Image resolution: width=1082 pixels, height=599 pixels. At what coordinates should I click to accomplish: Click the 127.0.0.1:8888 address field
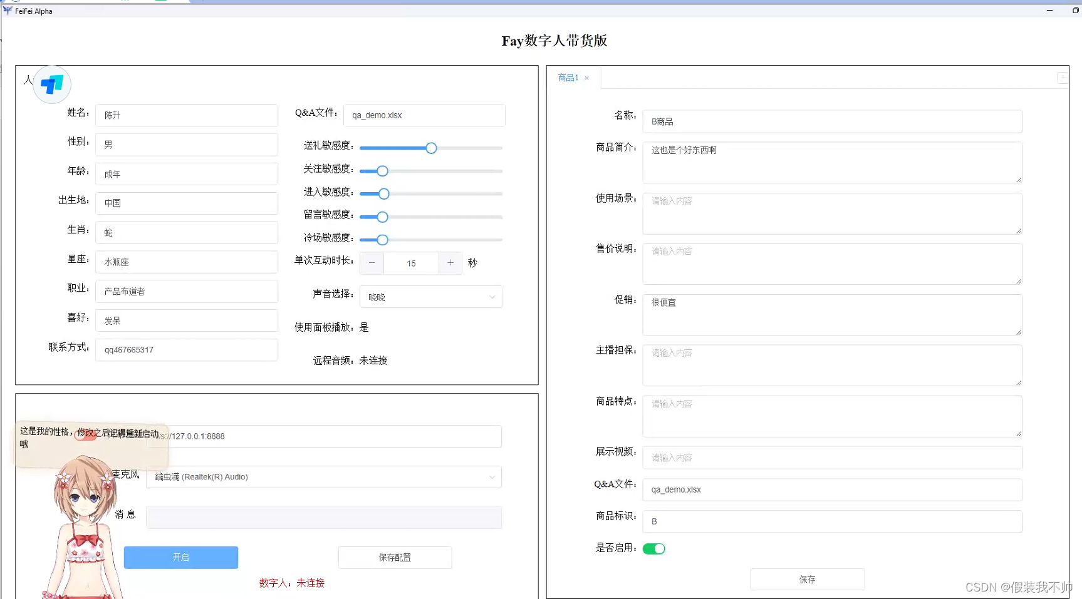(x=324, y=436)
